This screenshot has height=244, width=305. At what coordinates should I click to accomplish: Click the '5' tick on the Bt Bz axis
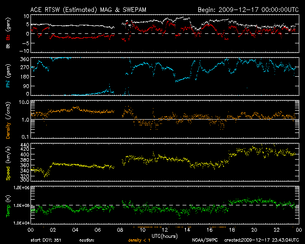point(28,24)
